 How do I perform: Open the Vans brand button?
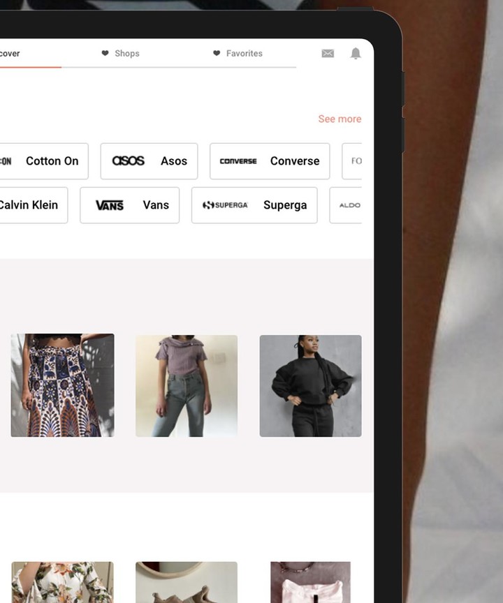130,205
